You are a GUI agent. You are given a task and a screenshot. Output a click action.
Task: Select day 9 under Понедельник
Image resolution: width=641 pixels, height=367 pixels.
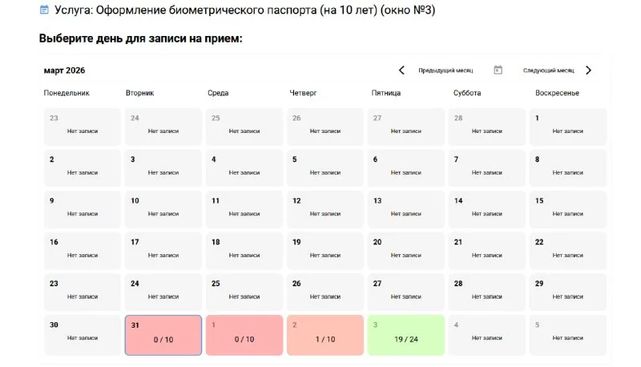point(83,209)
